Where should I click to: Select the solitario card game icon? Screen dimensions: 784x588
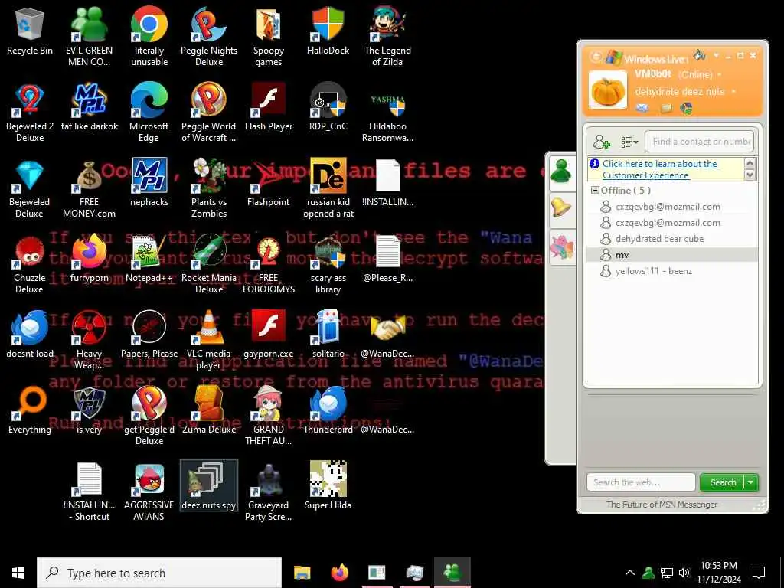pos(328,335)
